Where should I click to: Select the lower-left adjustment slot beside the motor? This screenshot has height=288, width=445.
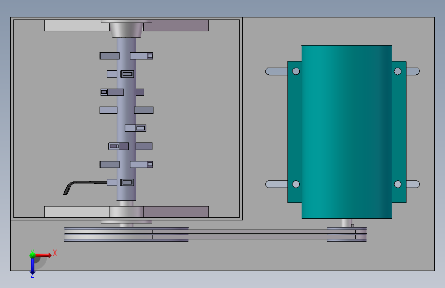[x=277, y=184]
